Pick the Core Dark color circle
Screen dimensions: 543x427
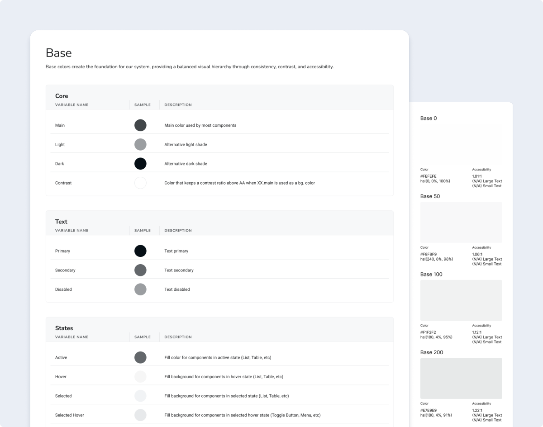[140, 164]
